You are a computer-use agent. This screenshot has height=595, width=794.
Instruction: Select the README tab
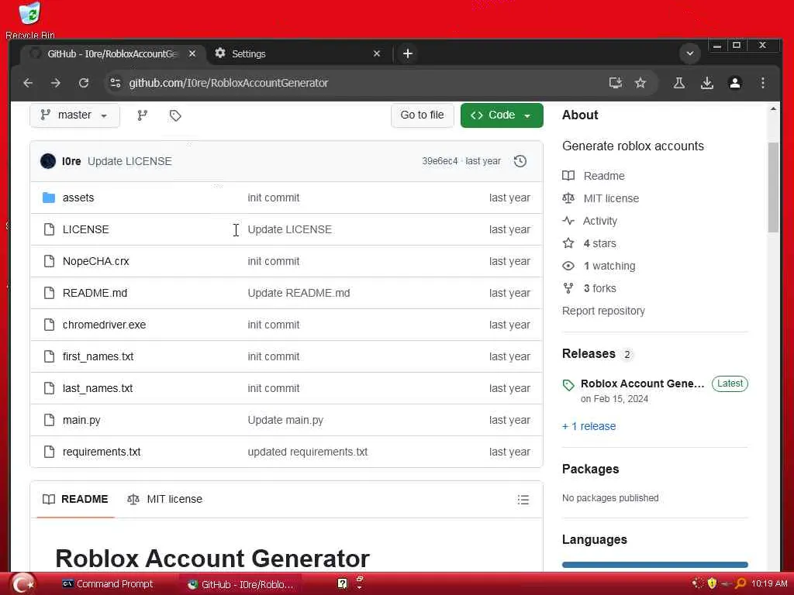point(75,500)
